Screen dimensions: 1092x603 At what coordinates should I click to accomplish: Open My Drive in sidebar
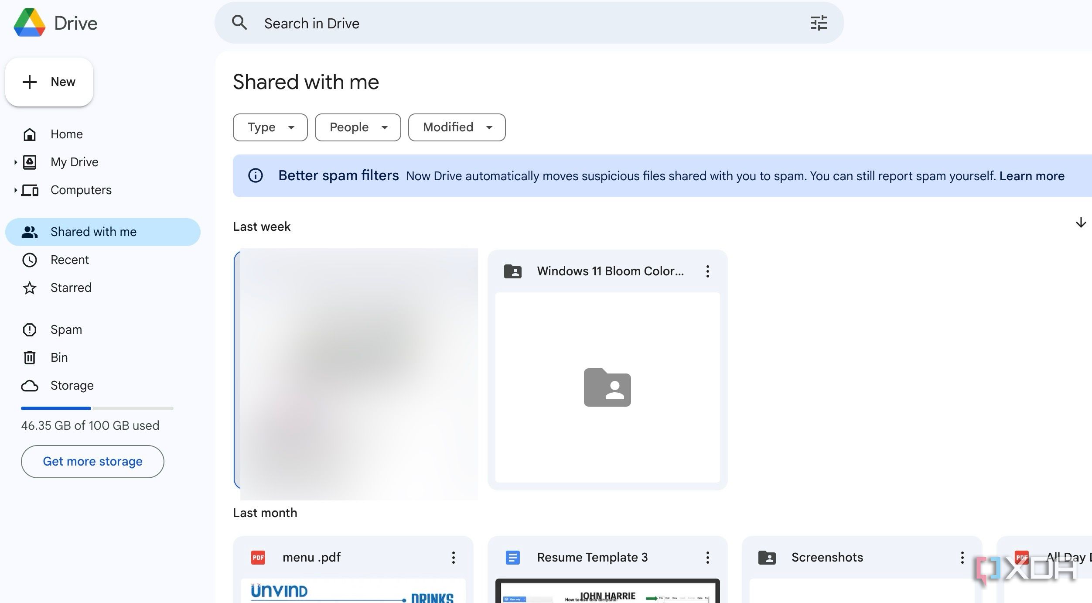click(103, 162)
